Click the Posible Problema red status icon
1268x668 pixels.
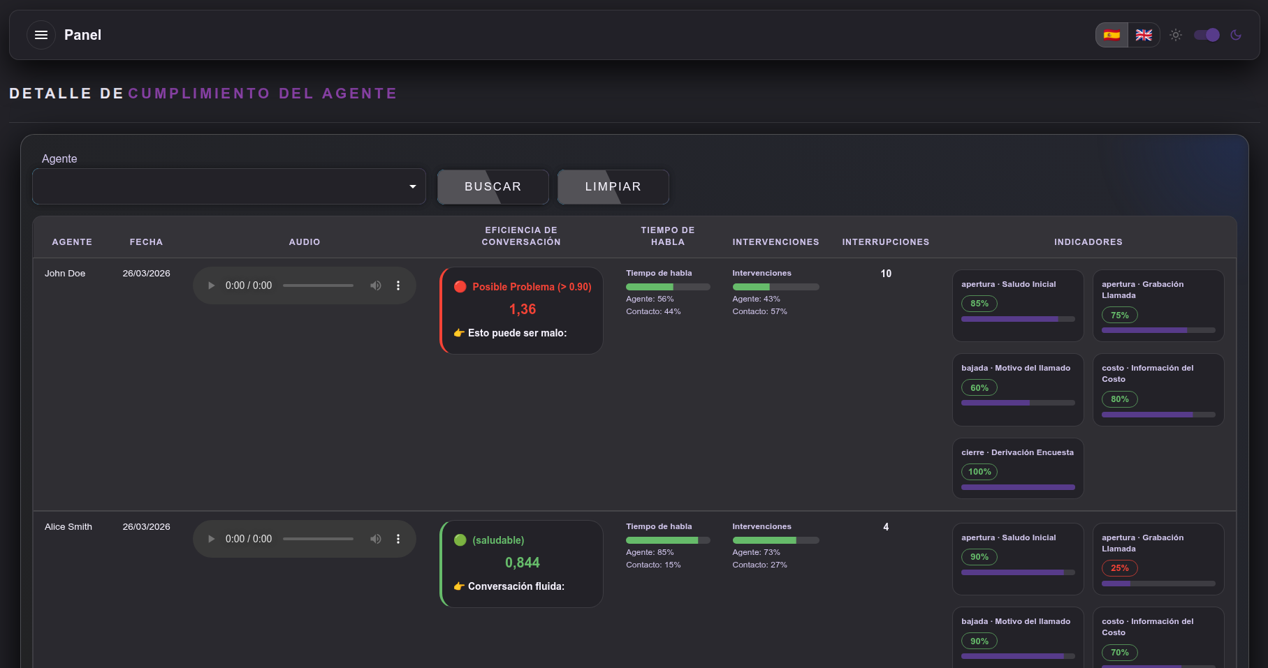tap(460, 287)
